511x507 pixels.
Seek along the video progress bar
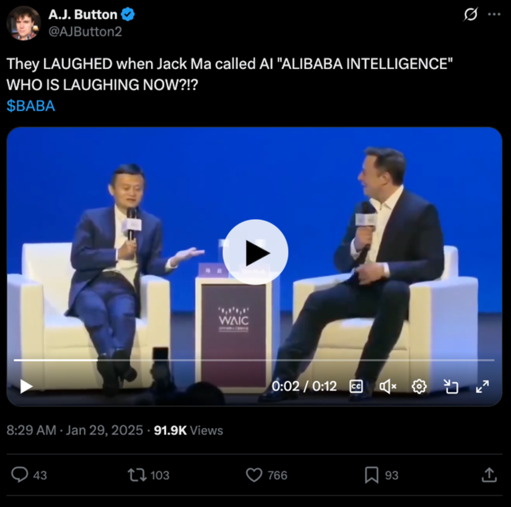pyautogui.click(x=254, y=360)
